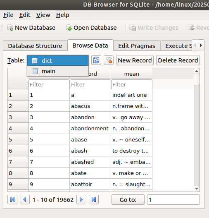209x218 pixels.
Task: Select the cell containing 'abashed'
Action: point(90,162)
